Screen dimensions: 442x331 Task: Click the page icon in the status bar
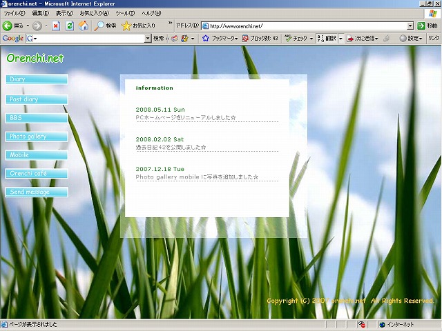point(4,325)
